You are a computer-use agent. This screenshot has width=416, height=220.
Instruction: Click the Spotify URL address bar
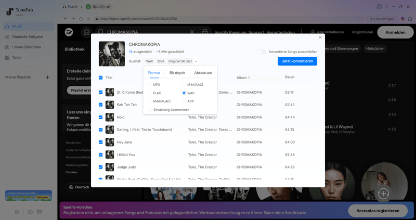228,19
